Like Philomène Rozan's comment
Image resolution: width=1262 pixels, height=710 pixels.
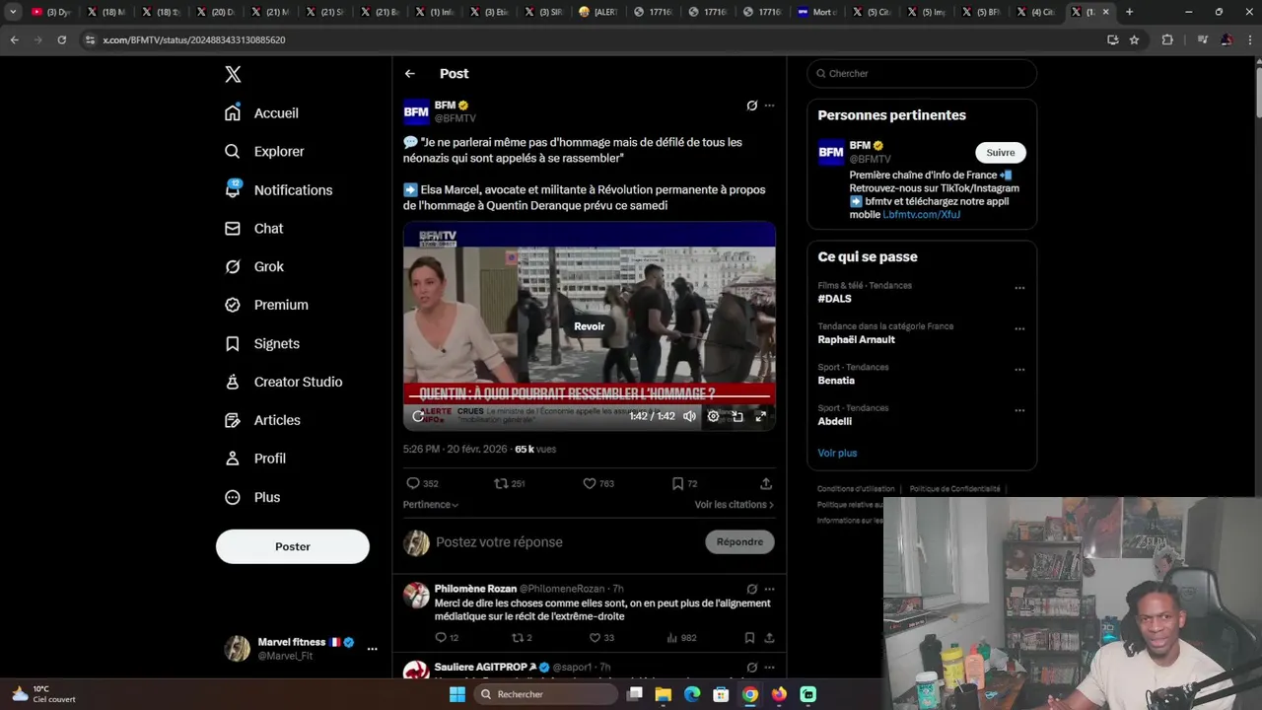point(601,638)
